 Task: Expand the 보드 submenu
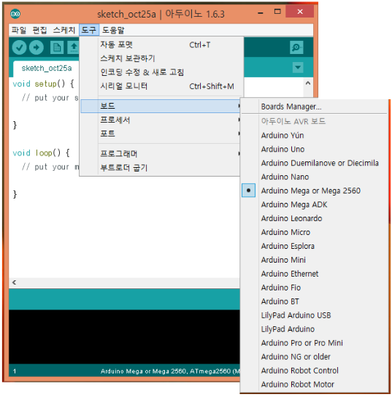point(161,106)
